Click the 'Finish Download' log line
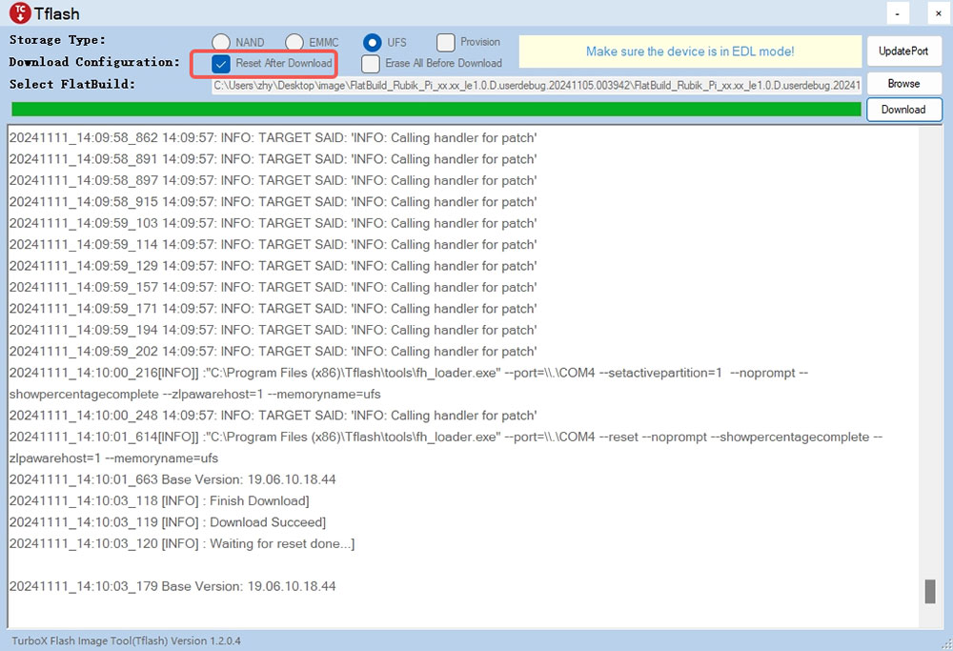The width and height of the screenshot is (953, 651). tap(159, 500)
